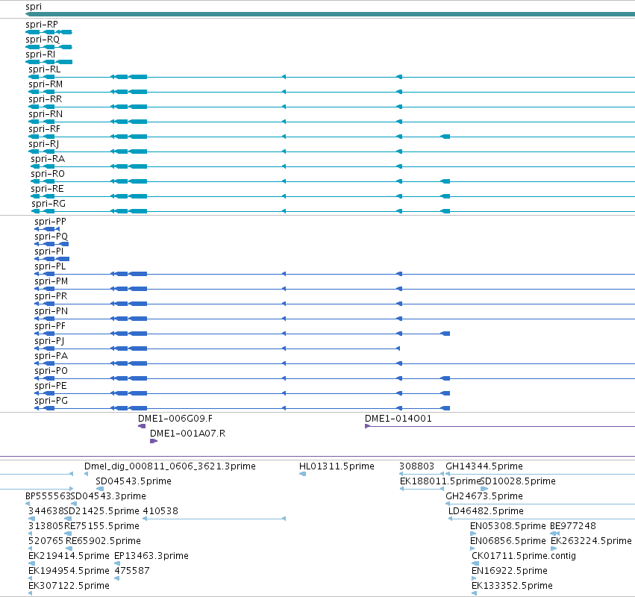Click the purple DME1-001A07.R arrow glyph
The width and height of the screenshot is (635, 597).
pos(154,441)
